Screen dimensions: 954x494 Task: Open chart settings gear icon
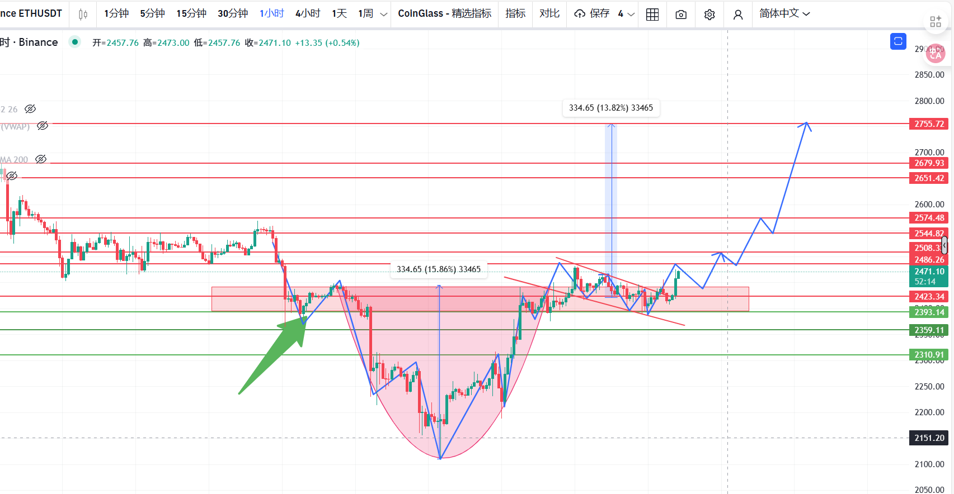point(709,15)
